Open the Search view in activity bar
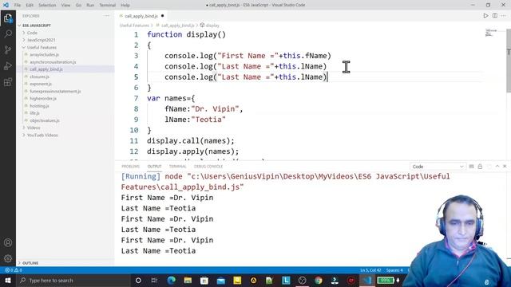This screenshot has height=287, width=511. pyautogui.click(x=8, y=33)
